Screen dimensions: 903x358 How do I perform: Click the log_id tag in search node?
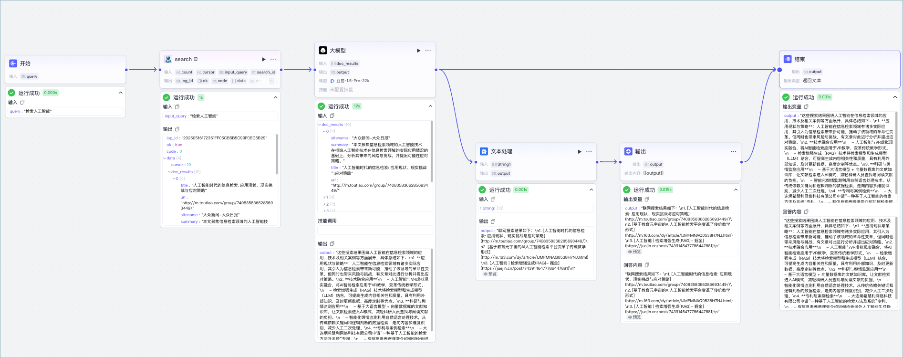(185, 81)
